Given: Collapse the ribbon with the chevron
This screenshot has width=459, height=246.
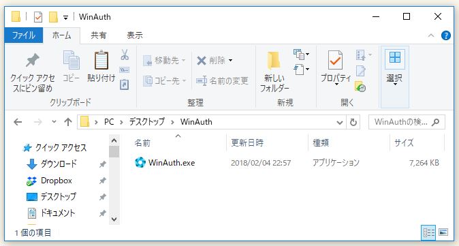Looking at the screenshot, I should tap(431, 35).
